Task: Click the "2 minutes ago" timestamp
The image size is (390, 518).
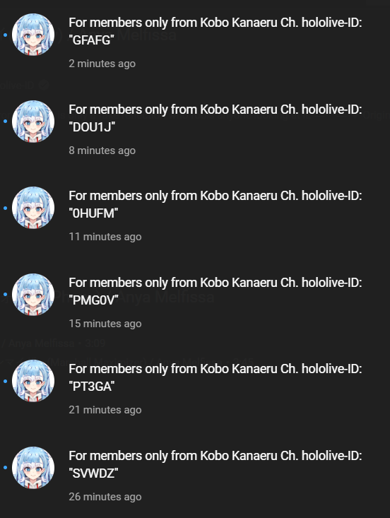Action: pyautogui.click(x=102, y=64)
